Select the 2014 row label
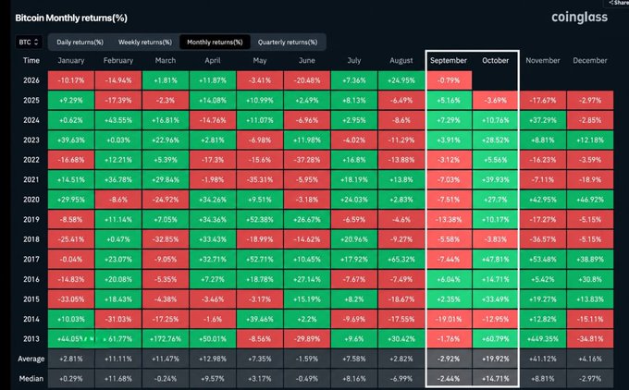The width and height of the screenshot is (629, 390). pos(31,319)
